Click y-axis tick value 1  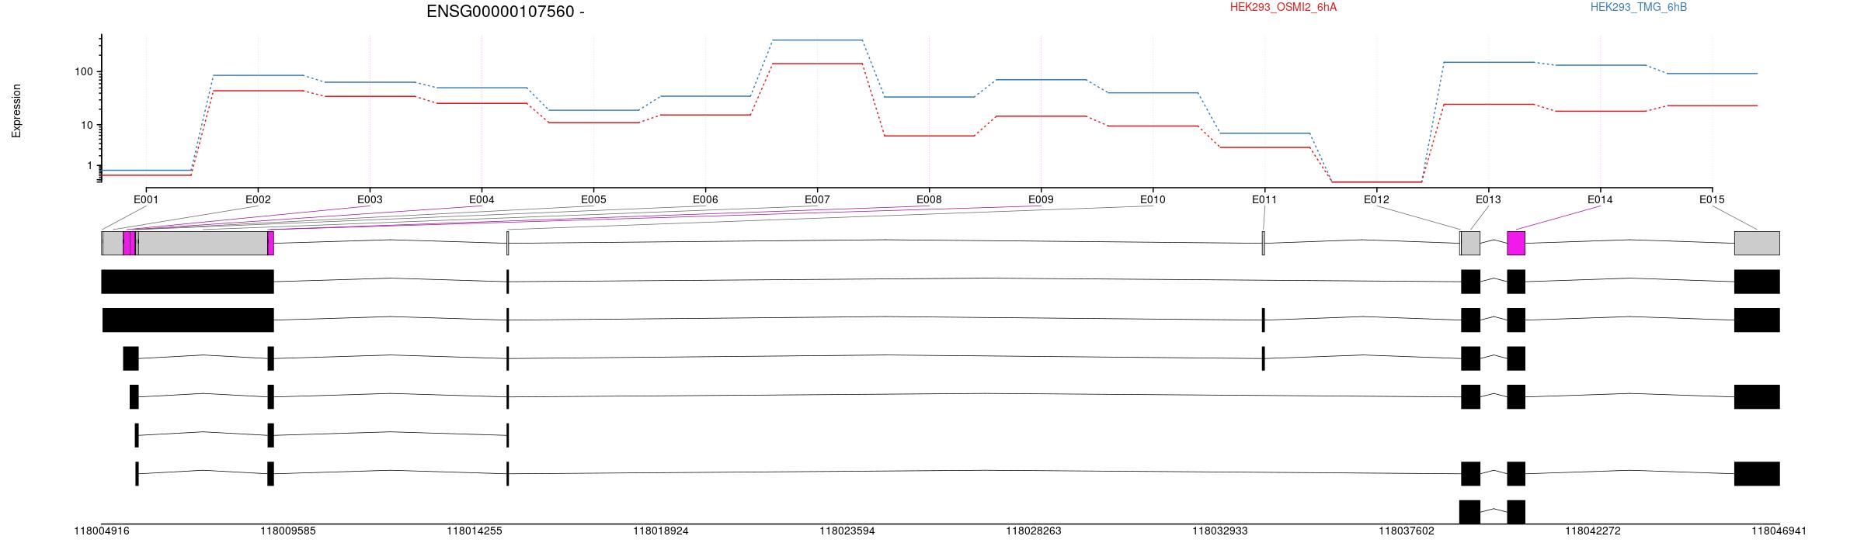(90, 166)
